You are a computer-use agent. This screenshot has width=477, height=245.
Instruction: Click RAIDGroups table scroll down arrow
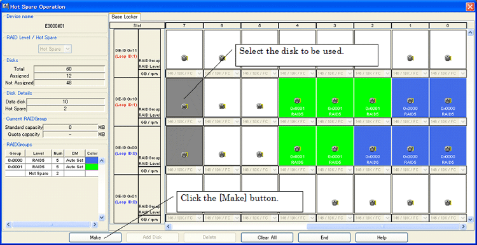[102, 217]
